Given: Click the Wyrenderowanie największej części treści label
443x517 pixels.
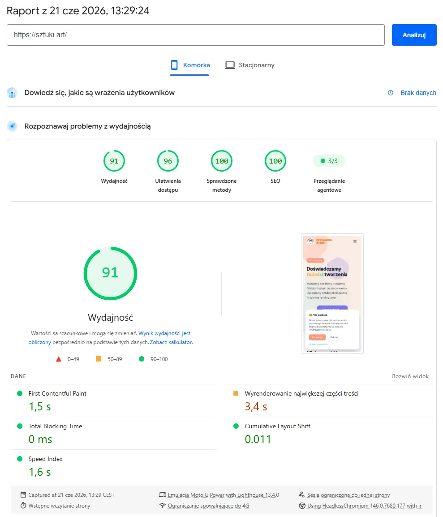Looking at the screenshot, I should click(x=301, y=393).
